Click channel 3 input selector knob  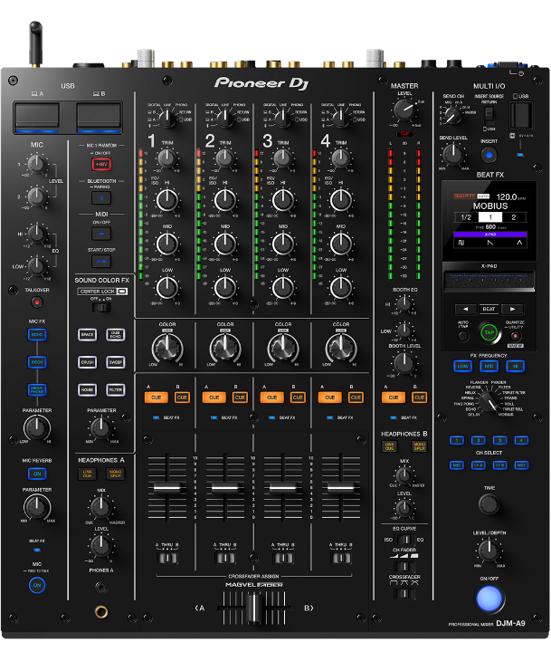[x=282, y=118]
